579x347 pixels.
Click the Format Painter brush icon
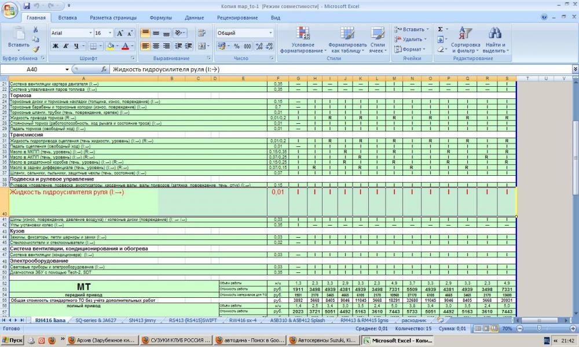(x=36, y=49)
